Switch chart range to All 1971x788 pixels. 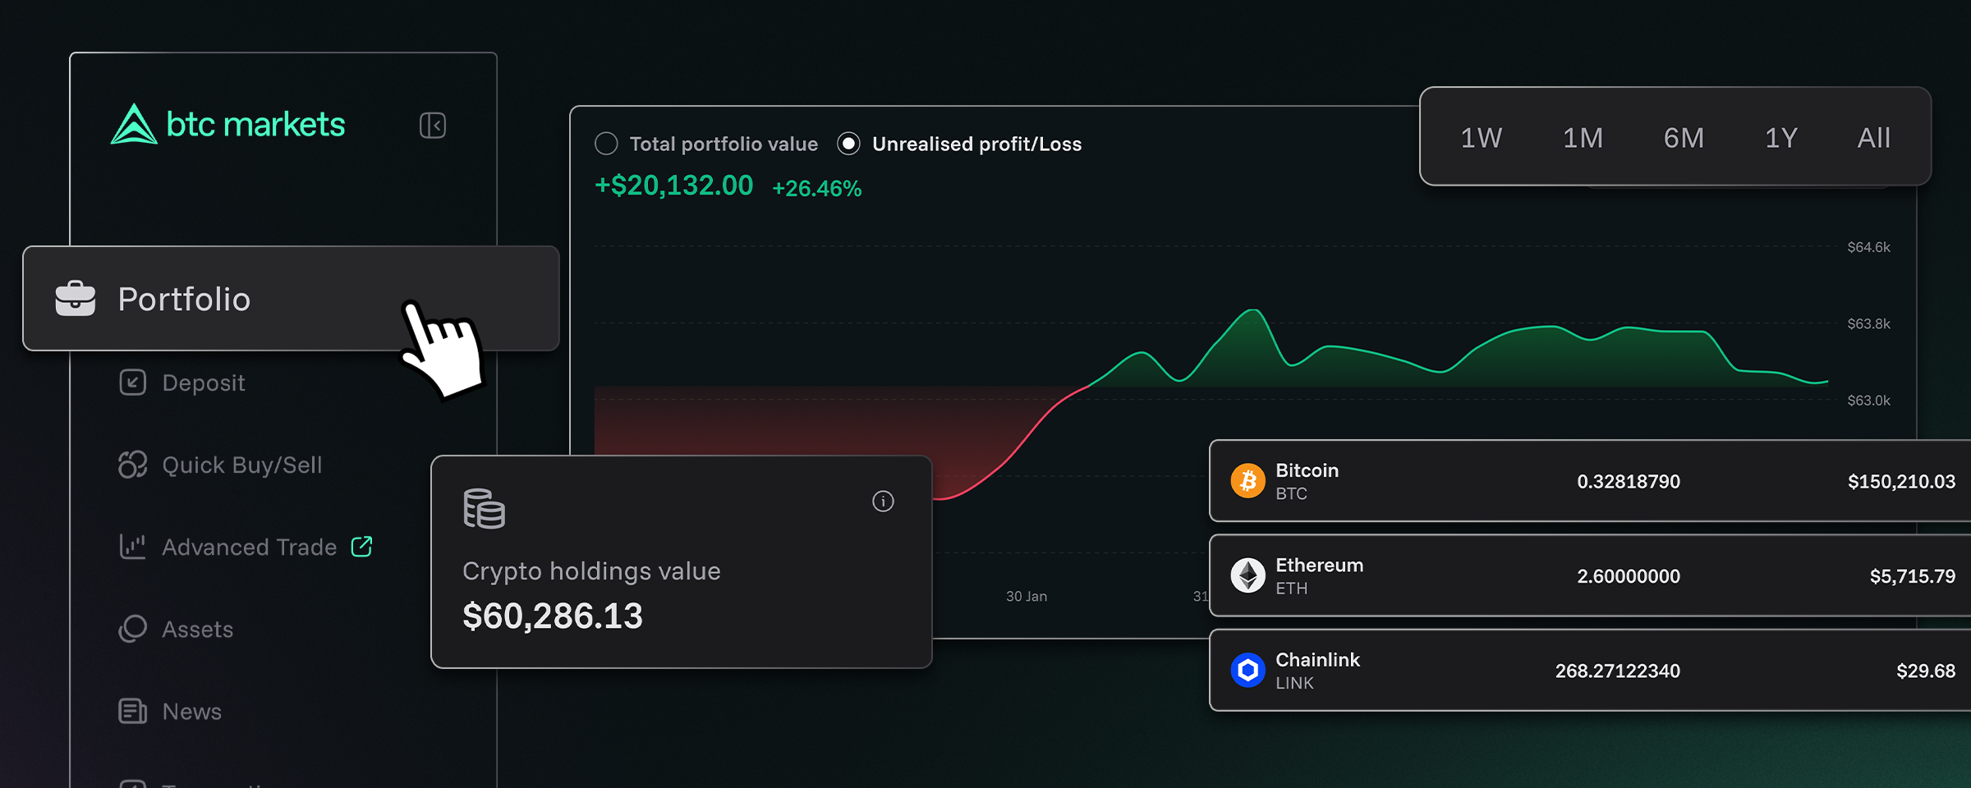[1874, 138]
